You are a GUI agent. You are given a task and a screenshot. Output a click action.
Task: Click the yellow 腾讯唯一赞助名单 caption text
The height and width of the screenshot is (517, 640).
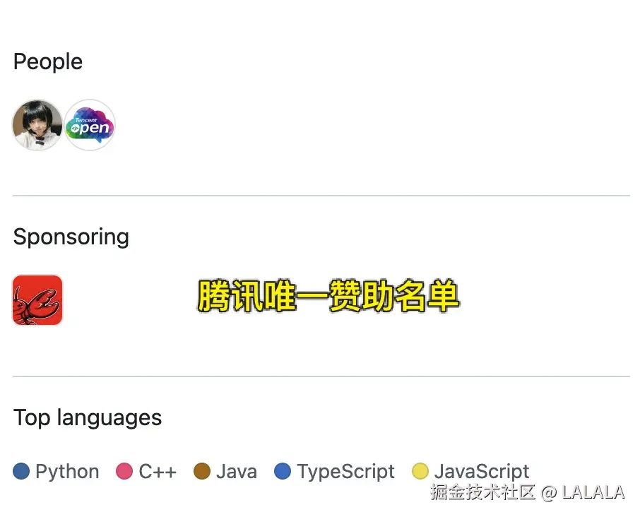pos(328,297)
